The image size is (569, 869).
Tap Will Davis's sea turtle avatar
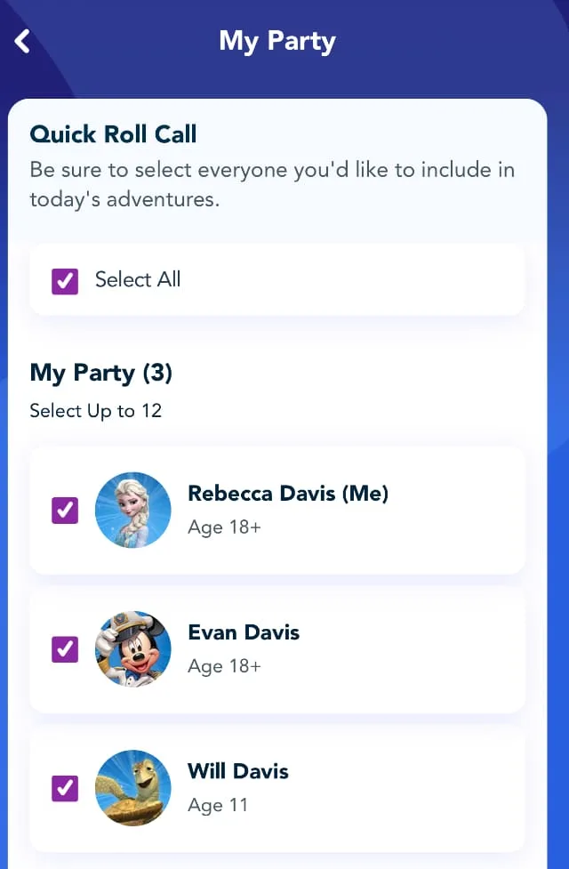pos(133,788)
